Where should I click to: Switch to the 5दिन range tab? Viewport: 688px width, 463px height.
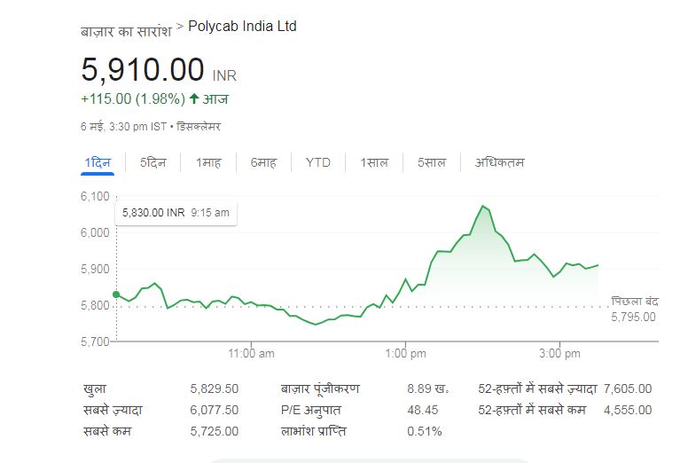(x=153, y=162)
